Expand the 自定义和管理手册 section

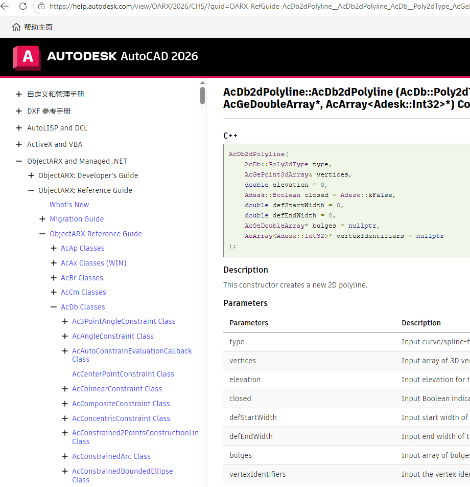pos(19,94)
